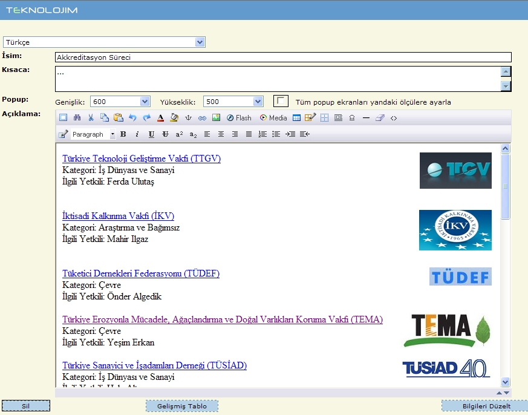
Task: Click the İKV logo image
Action: pos(455,230)
